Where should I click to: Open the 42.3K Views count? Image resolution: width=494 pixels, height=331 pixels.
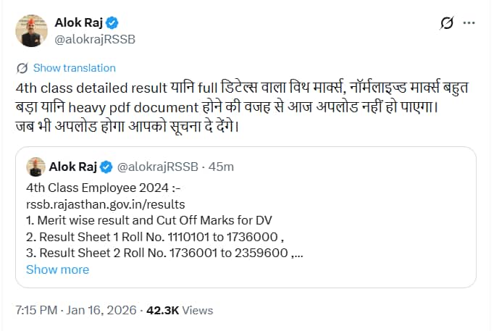click(179, 310)
